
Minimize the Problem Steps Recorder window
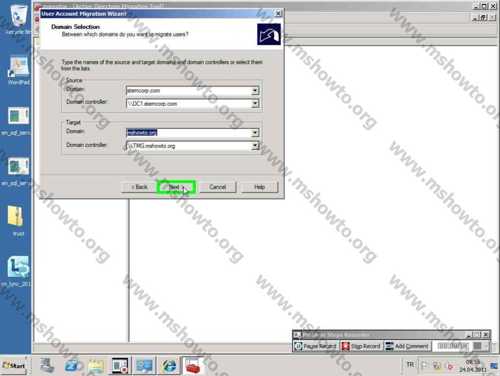click(469, 335)
